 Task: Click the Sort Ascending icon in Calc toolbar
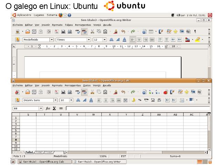[151, 92]
